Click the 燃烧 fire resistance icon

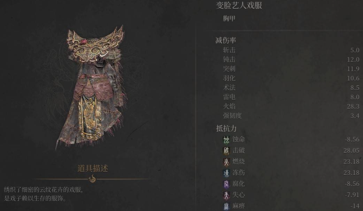coord(226,162)
